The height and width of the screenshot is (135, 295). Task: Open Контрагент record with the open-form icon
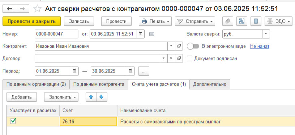[179, 46]
